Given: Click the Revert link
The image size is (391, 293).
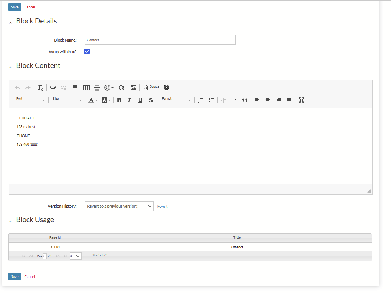Looking at the screenshot, I should point(162,207).
